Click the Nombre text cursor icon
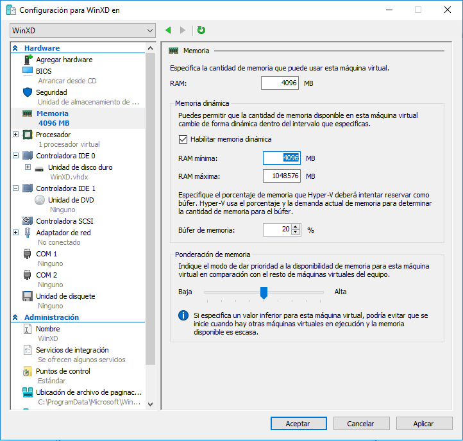Image resolution: width=463 pixels, height=441 pixels. (27, 329)
